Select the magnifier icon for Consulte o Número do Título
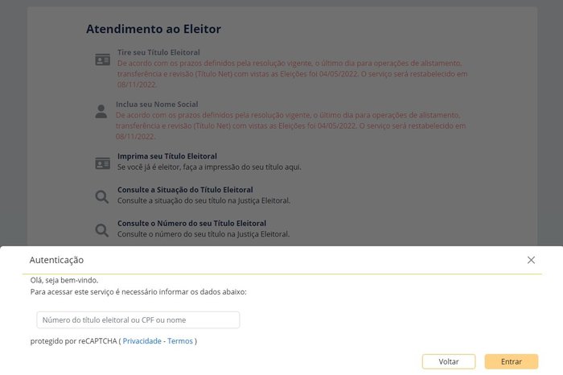 pos(102,230)
